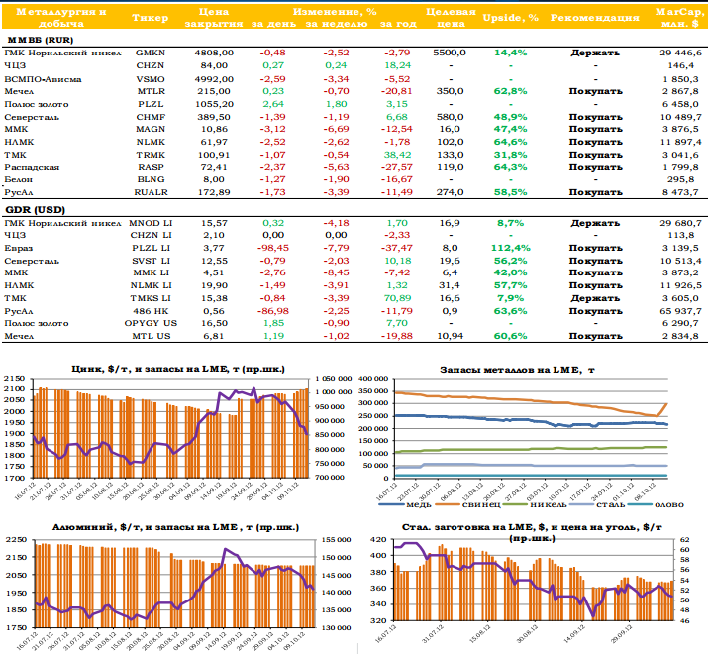
Task: Click target price 5500,0
Action: pyautogui.click(x=450, y=53)
